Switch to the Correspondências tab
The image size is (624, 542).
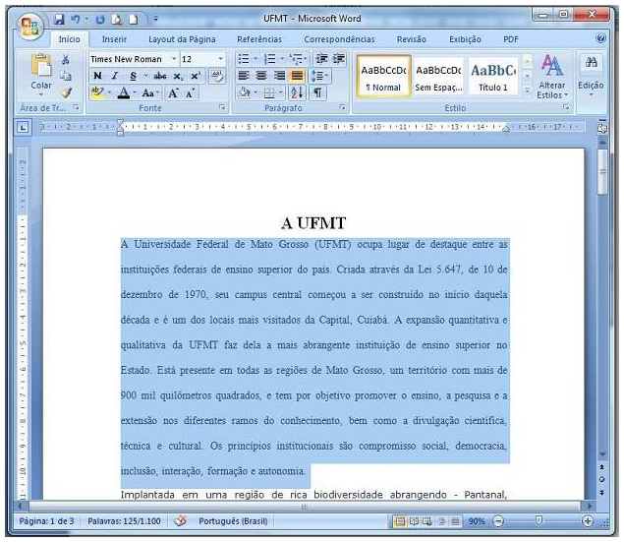[339, 39]
